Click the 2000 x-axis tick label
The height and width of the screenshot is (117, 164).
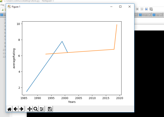coord(65,98)
